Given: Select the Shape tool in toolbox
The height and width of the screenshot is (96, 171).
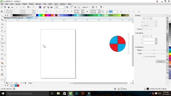Looking at the screenshot, I should click(2, 19).
